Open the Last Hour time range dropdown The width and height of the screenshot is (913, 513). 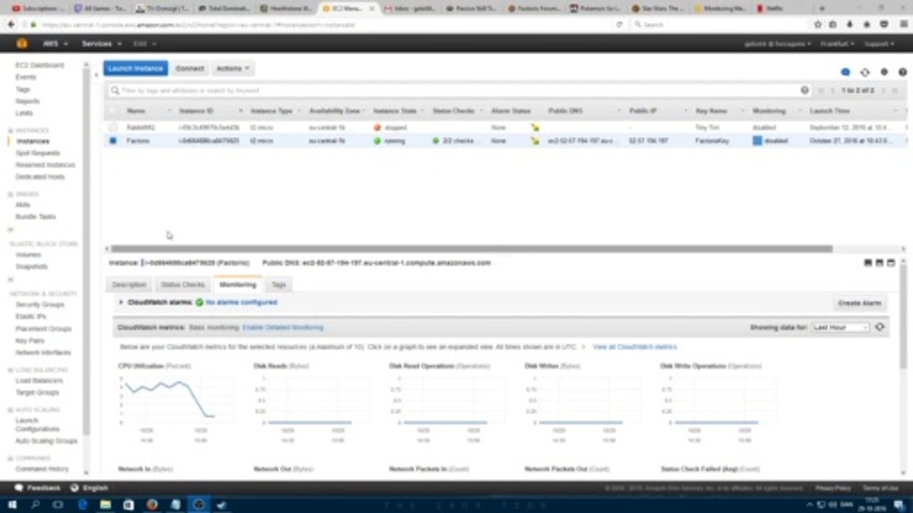point(841,327)
